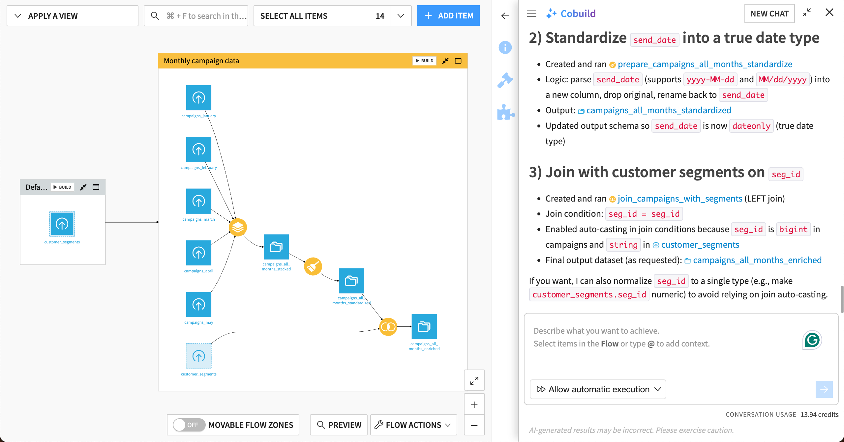Start a New Chat

point(769,14)
